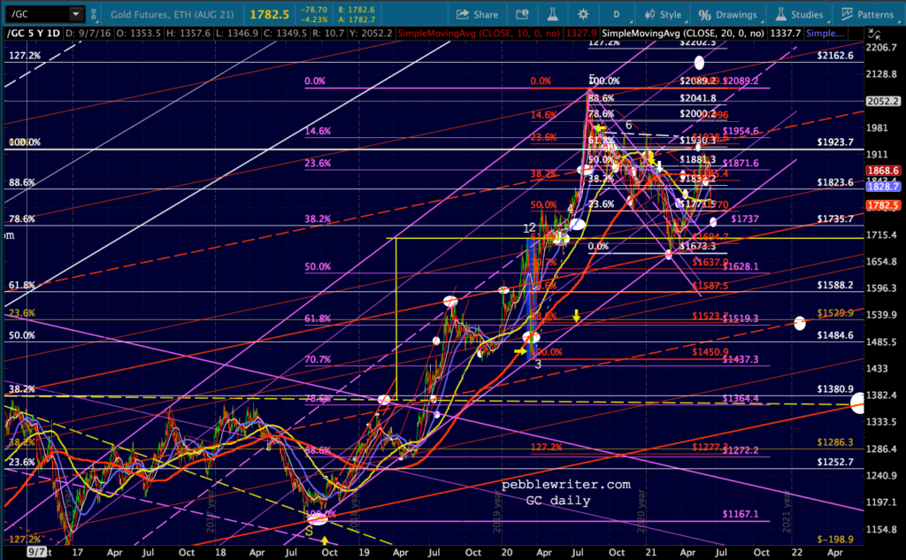Expand the D timeframe dropdown
This screenshot has height=560, width=906.
618,15
